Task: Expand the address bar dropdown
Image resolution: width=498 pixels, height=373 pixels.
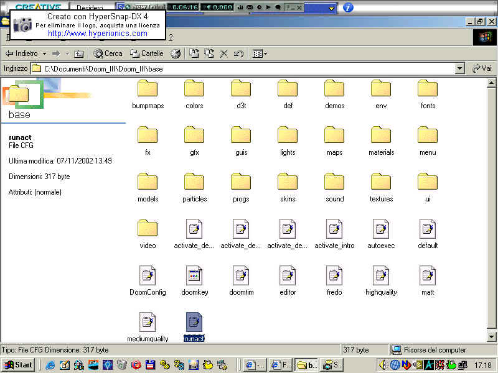Action: [459, 68]
